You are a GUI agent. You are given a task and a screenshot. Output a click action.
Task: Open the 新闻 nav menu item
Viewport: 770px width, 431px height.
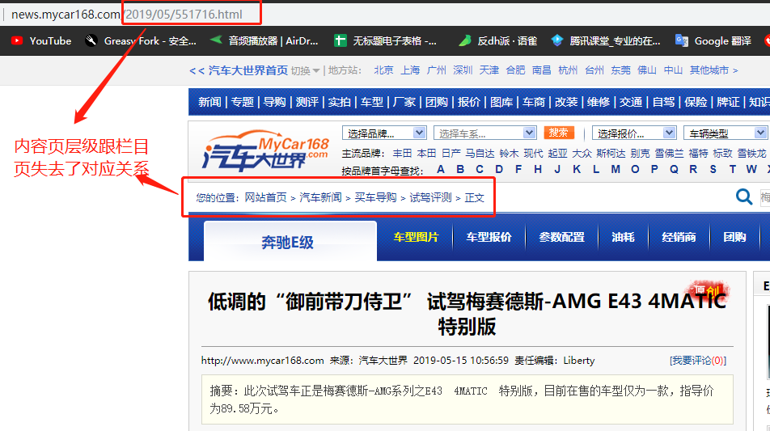[209, 102]
